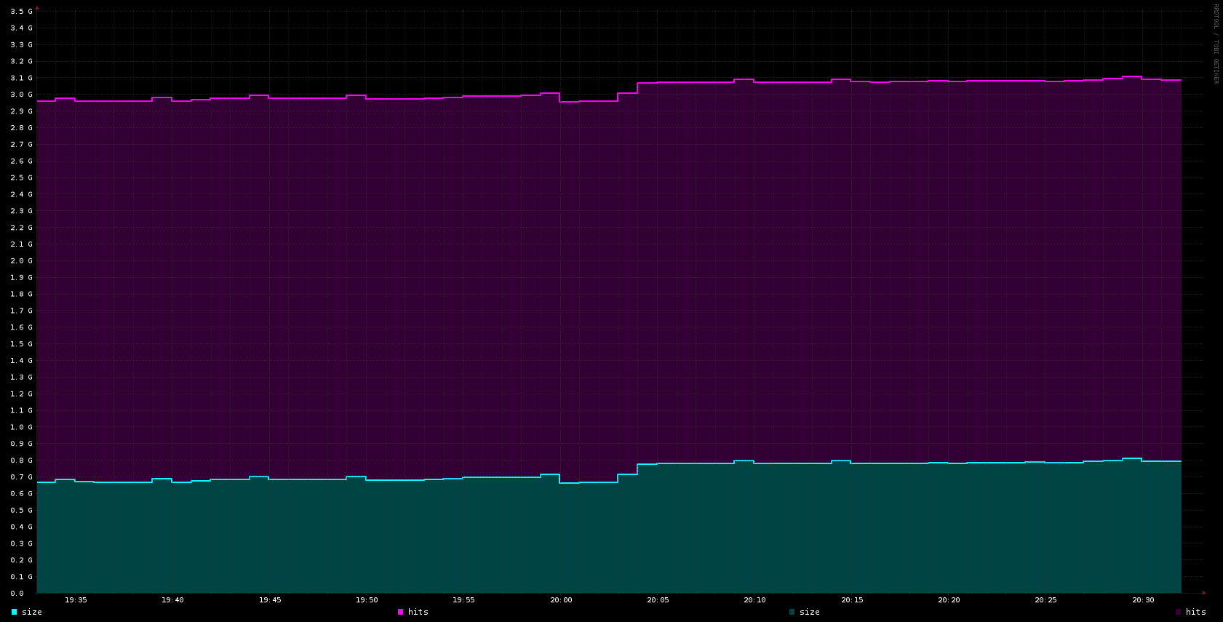Screen dimensions: 1223x622
Task: Click the red arrow atop the y-axis
Action: (37, 8)
